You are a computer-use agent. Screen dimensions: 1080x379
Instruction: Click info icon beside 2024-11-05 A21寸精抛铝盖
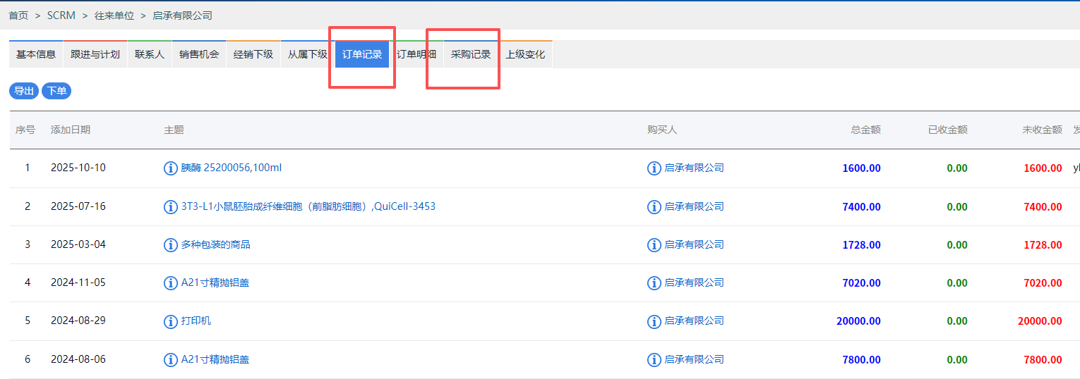(x=170, y=283)
